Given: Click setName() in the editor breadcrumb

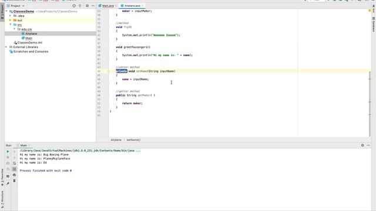Looking at the screenshot, I should 133,140.
